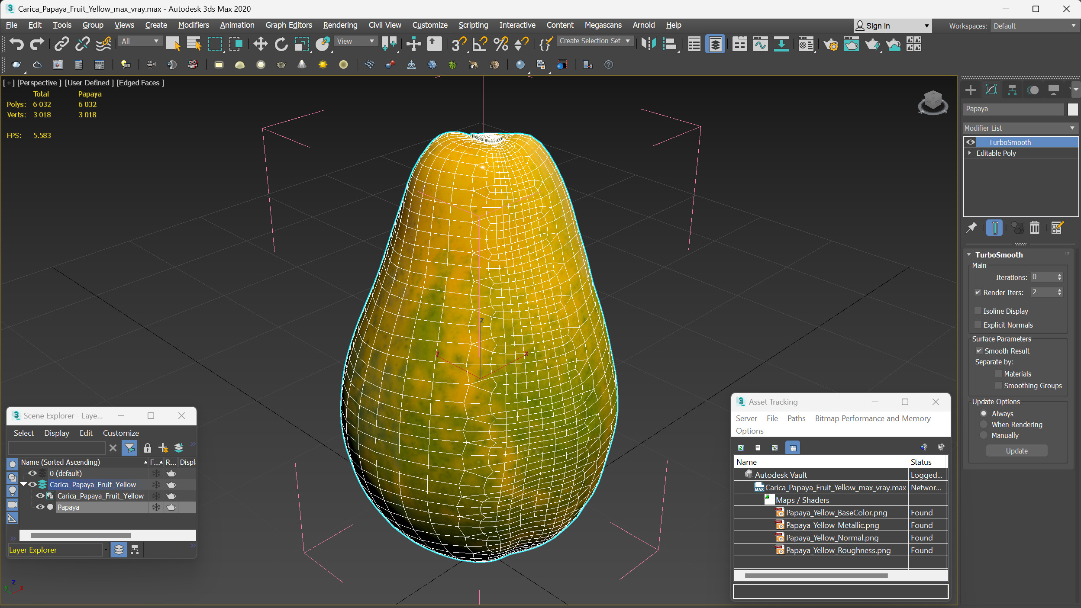
Task: Open Bitmap Performance and Memory menu
Action: 873,418
